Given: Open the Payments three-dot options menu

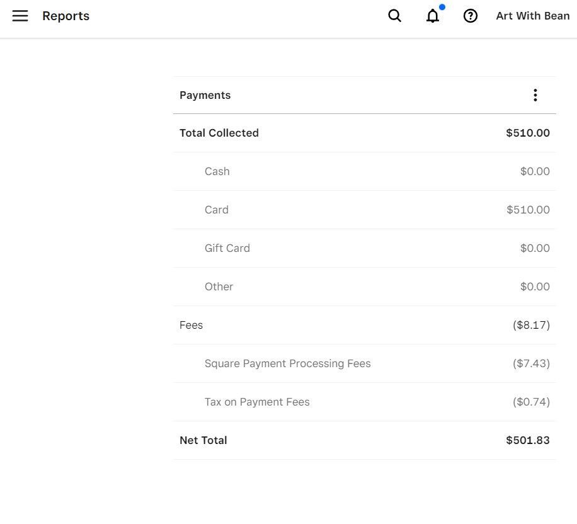Looking at the screenshot, I should tap(535, 95).
